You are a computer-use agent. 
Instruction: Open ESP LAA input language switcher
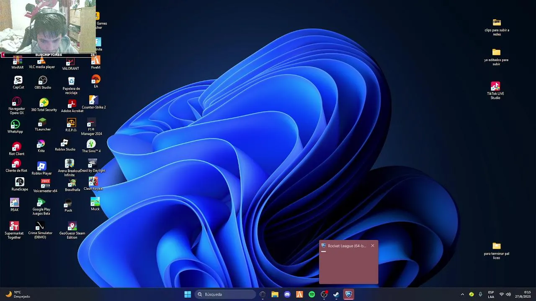pyautogui.click(x=491, y=294)
